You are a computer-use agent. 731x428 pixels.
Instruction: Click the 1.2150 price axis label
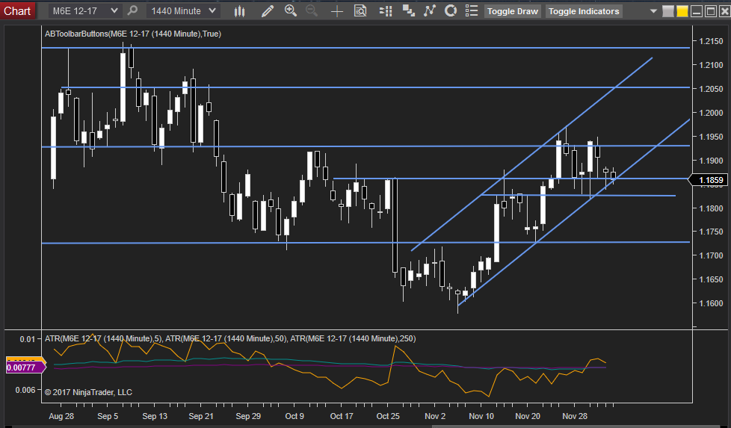pos(711,41)
